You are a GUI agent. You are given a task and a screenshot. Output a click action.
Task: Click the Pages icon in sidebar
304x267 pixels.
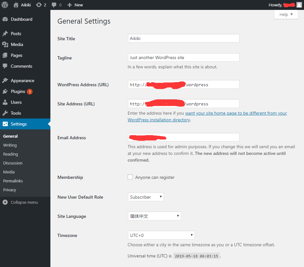[x=5, y=55]
